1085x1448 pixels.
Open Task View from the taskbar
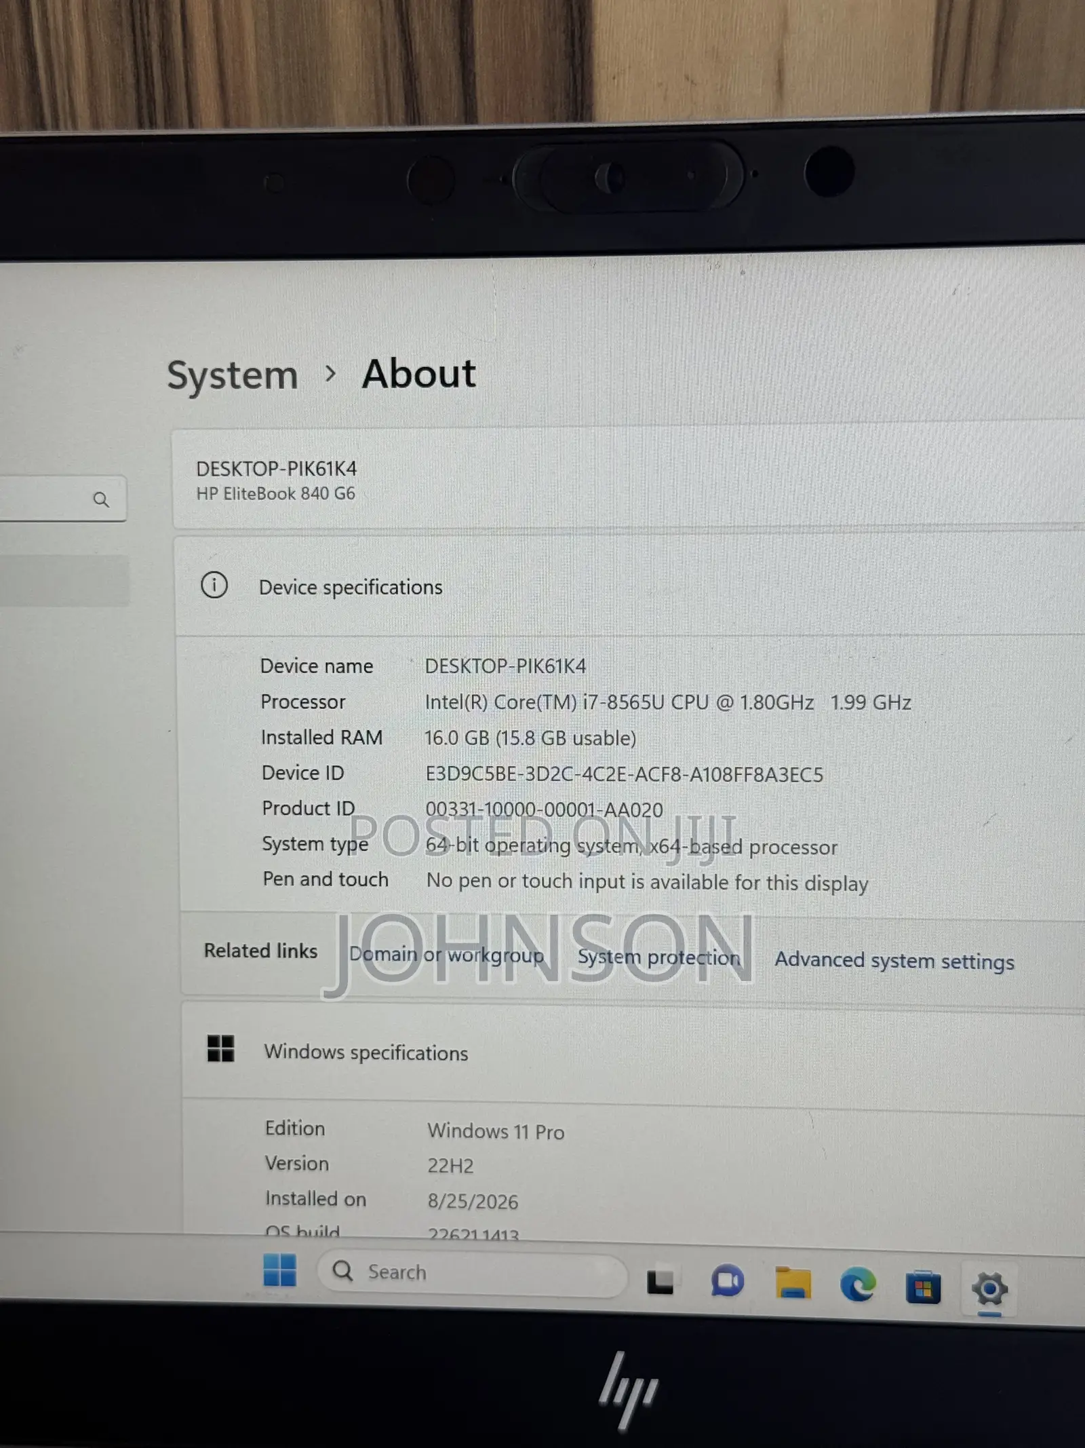(x=660, y=1281)
